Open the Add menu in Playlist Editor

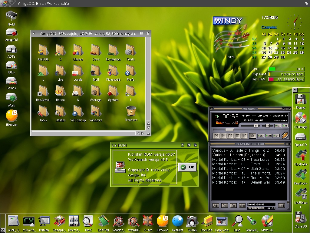pos(216,206)
